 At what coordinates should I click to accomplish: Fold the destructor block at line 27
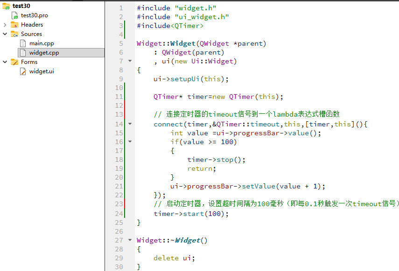click(130, 240)
